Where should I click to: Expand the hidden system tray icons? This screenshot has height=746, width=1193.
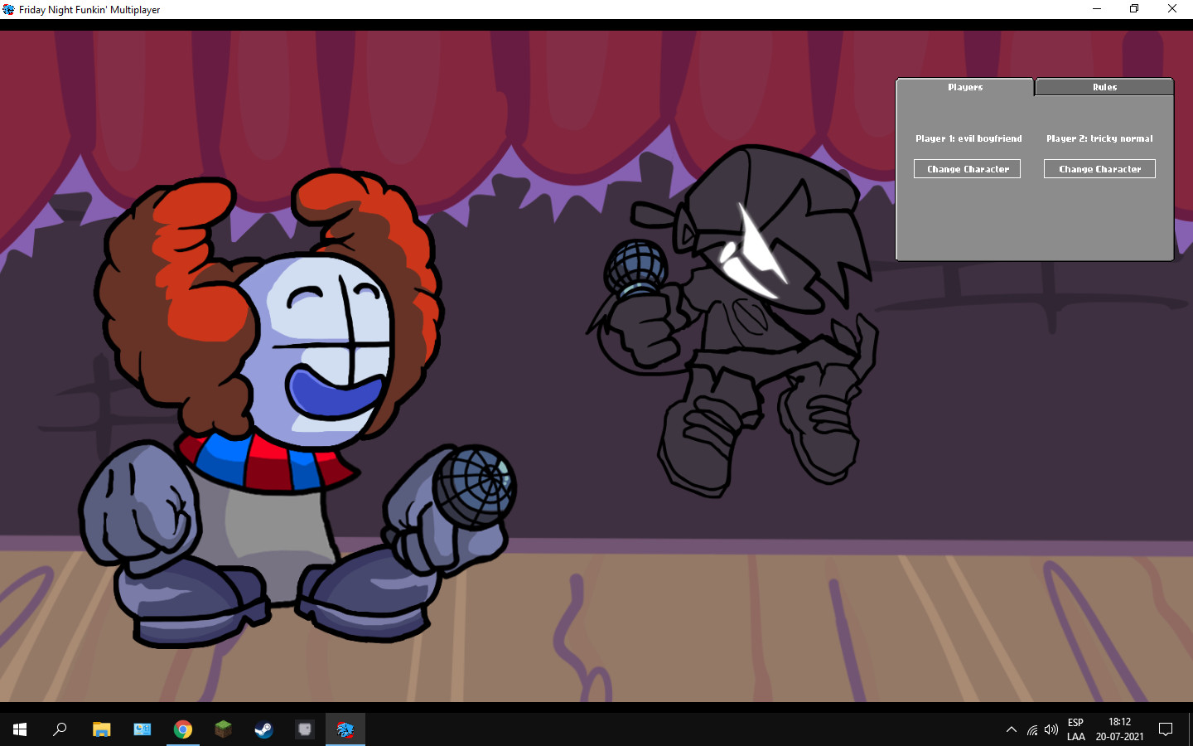click(1011, 729)
